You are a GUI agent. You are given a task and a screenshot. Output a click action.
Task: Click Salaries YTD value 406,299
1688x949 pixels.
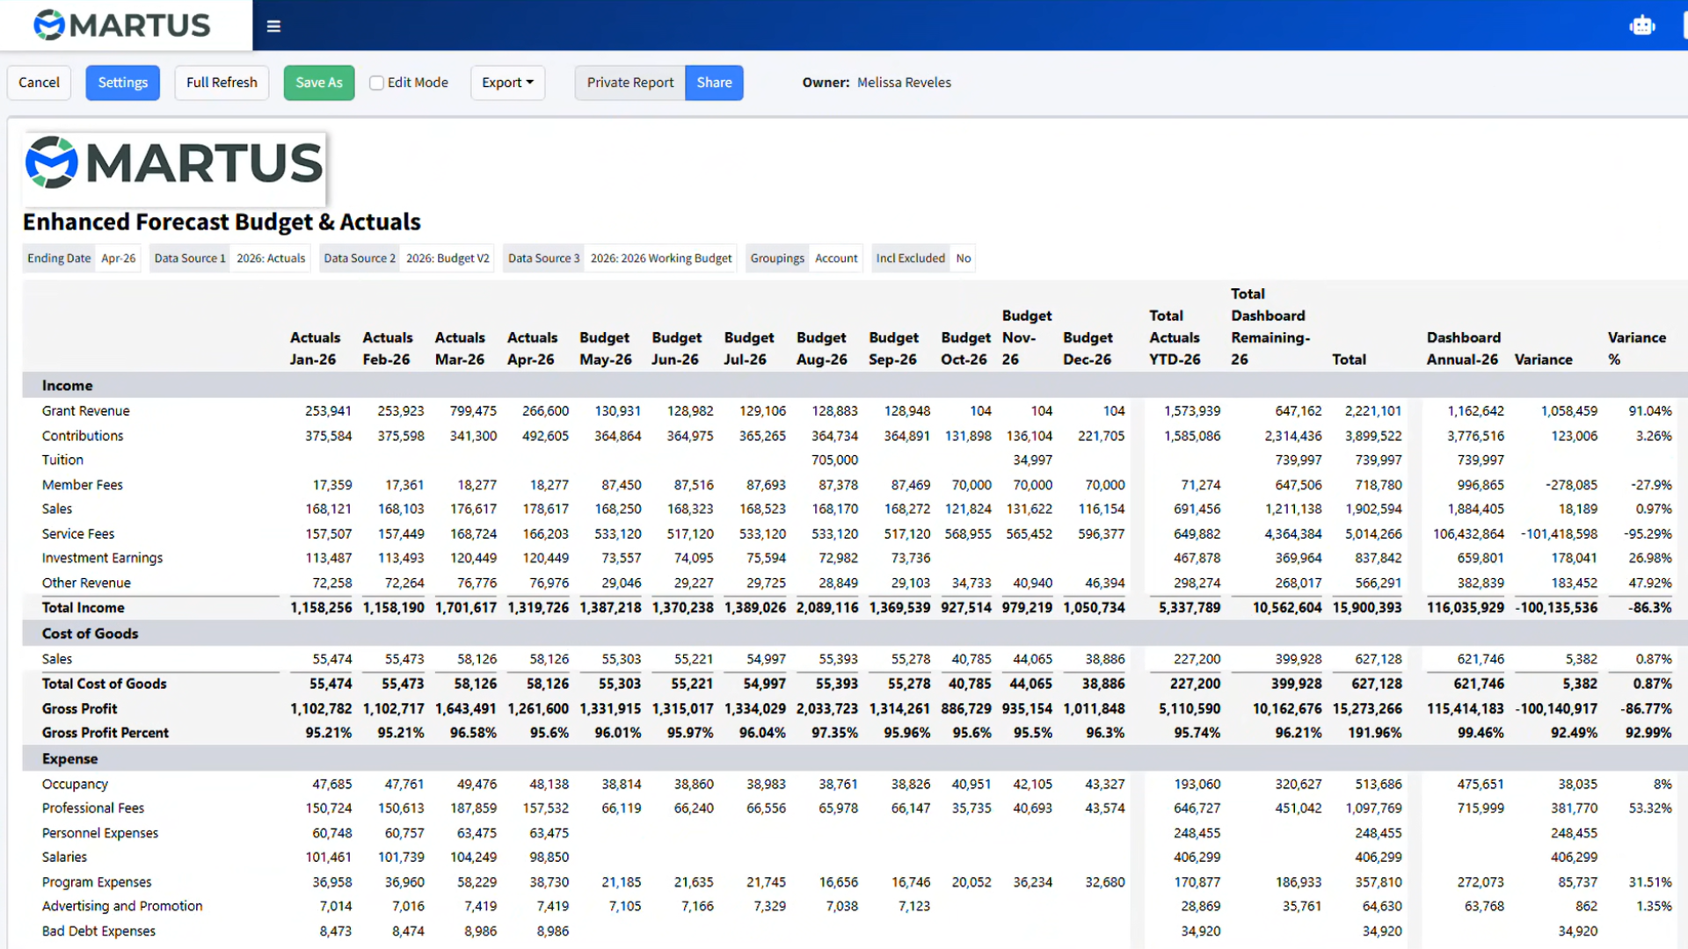click(1197, 858)
